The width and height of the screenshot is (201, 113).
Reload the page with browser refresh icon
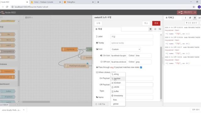click(7, 7)
